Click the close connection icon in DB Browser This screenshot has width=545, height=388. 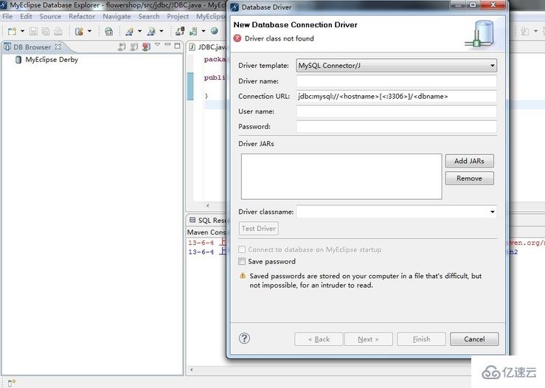click(133, 46)
